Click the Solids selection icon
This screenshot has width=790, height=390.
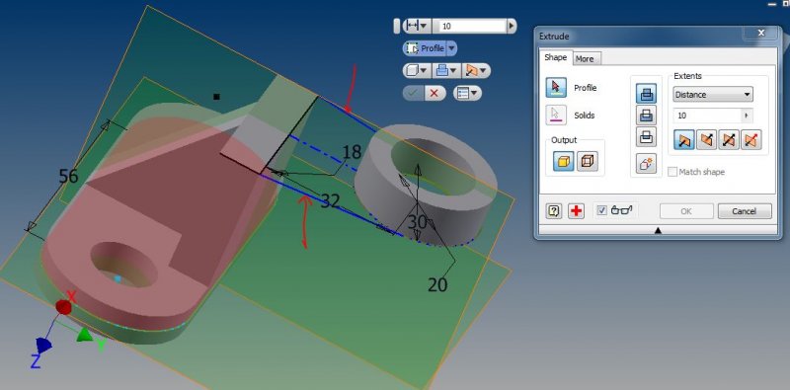tap(556, 115)
